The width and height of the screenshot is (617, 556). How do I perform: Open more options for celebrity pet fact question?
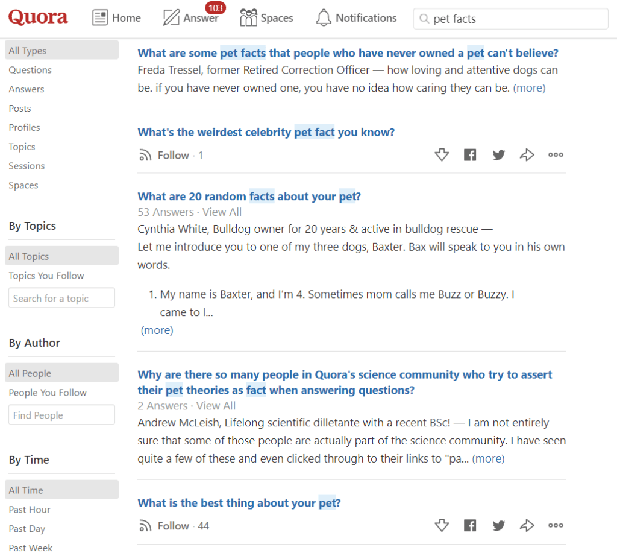click(555, 155)
